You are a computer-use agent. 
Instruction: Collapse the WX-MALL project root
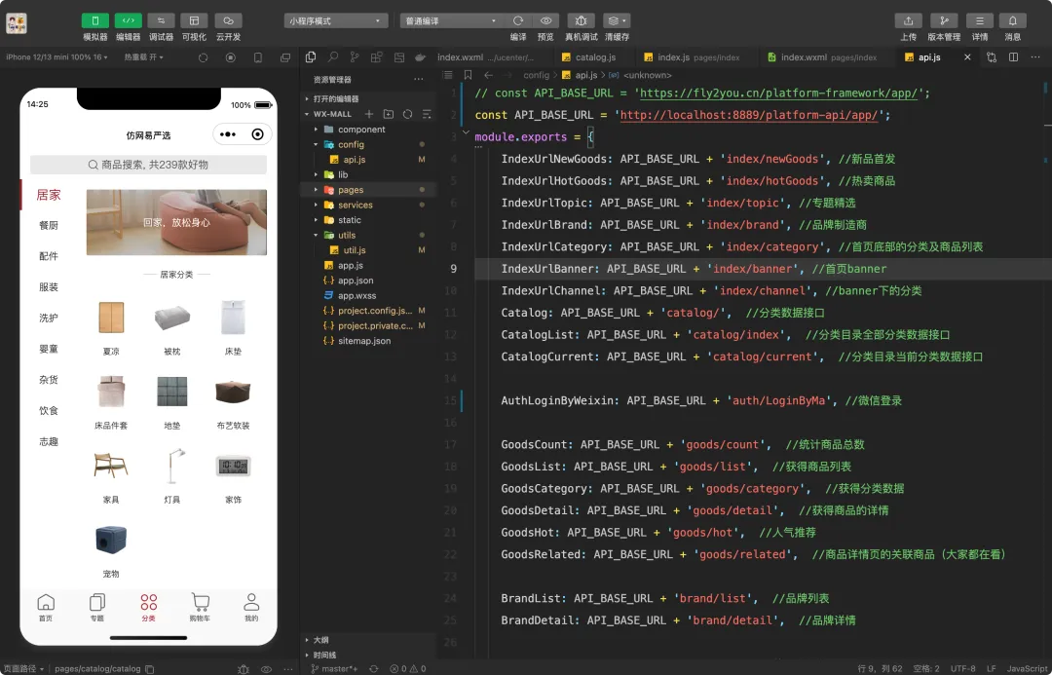tap(331, 114)
